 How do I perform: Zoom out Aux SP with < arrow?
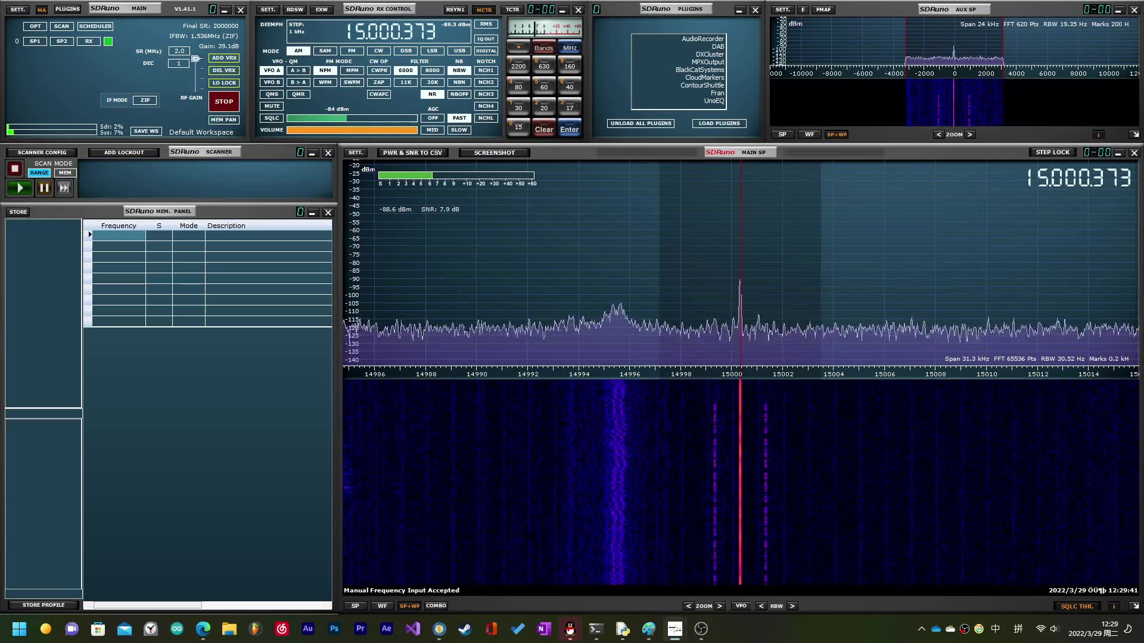pos(939,135)
